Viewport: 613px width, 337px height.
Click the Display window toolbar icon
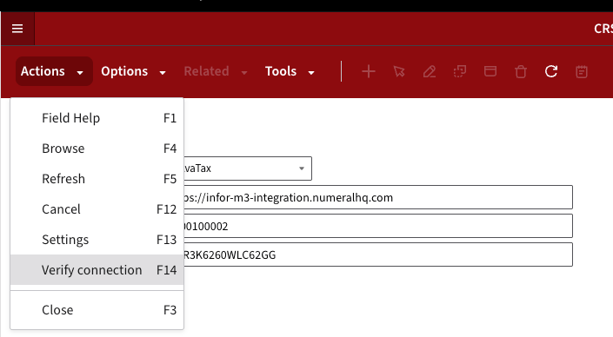[x=490, y=71]
